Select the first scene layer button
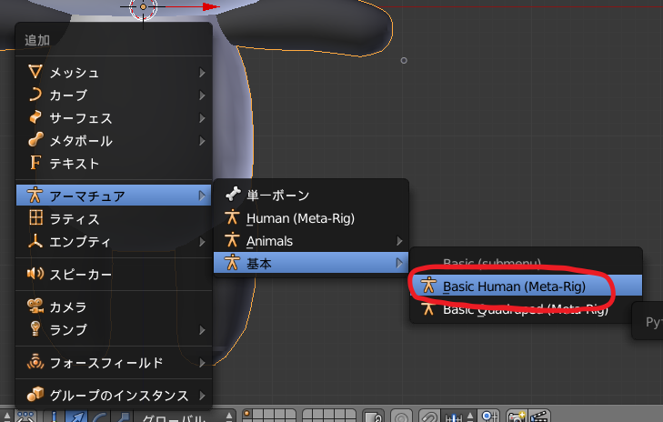 pyautogui.click(x=247, y=415)
